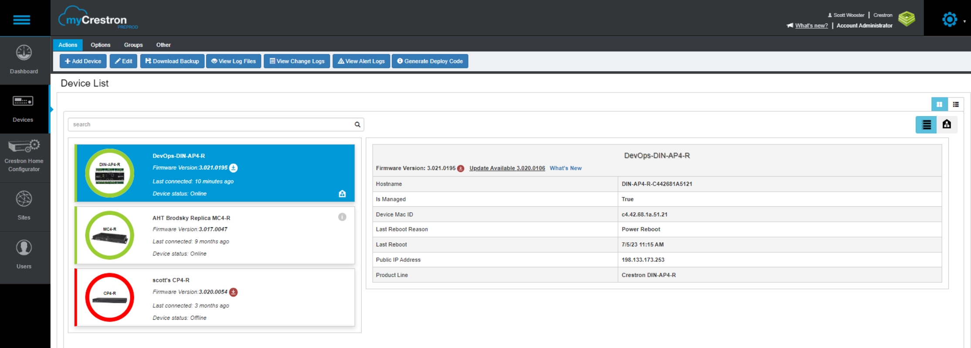Image resolution: width=971 pixels, height=348 pixels.
Task: Expand the settings gear dropdown arrow
Action: pyautogui.click(x=964, y=21)
